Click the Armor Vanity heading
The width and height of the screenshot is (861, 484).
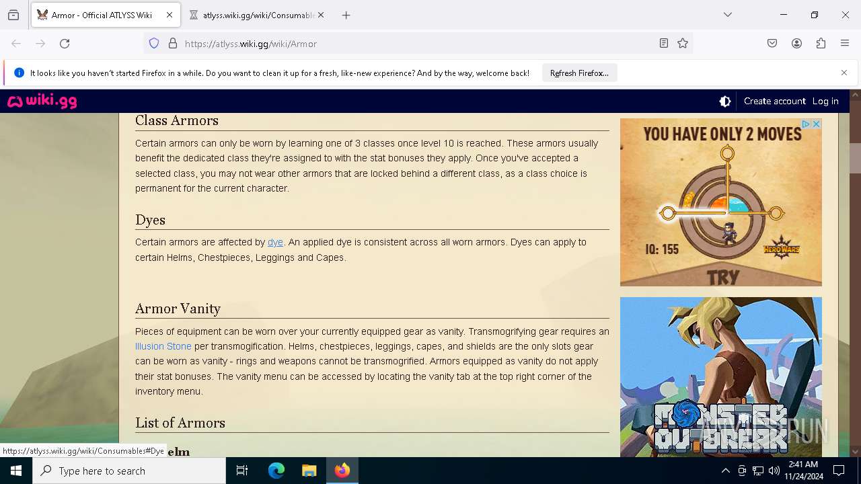(178, 309)
